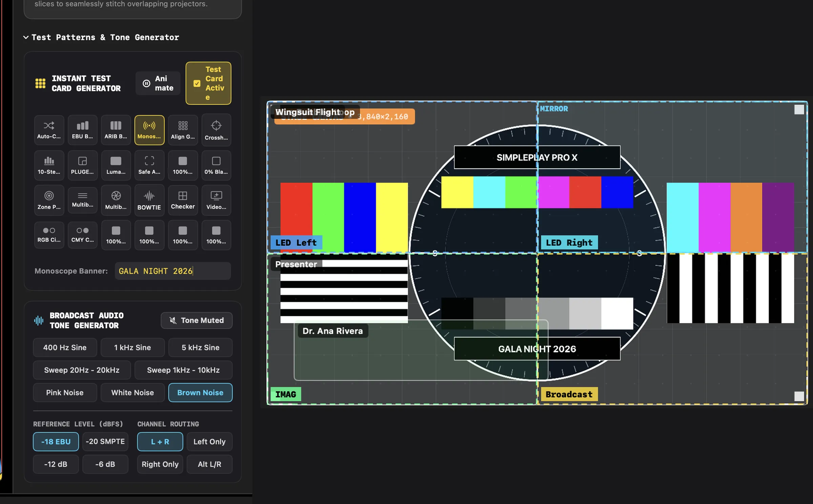Choose the BOWTIE test pattern
813x504 pixels.
pos(149,200)
